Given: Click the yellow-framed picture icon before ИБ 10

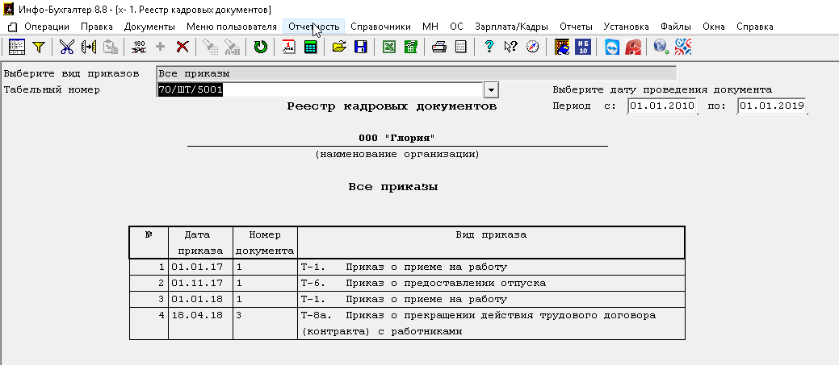Looking at the screenshot, I should point(561,47).
